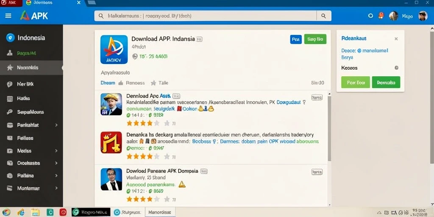Expand the Netiss sidebar chevron
The image size is (434, 217).
click(56, 151)
